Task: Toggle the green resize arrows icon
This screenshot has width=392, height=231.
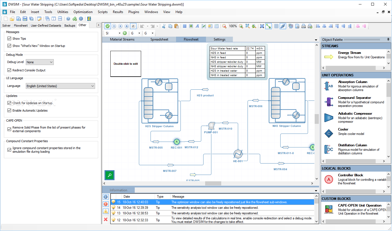Action: click(x=268, y=26)
